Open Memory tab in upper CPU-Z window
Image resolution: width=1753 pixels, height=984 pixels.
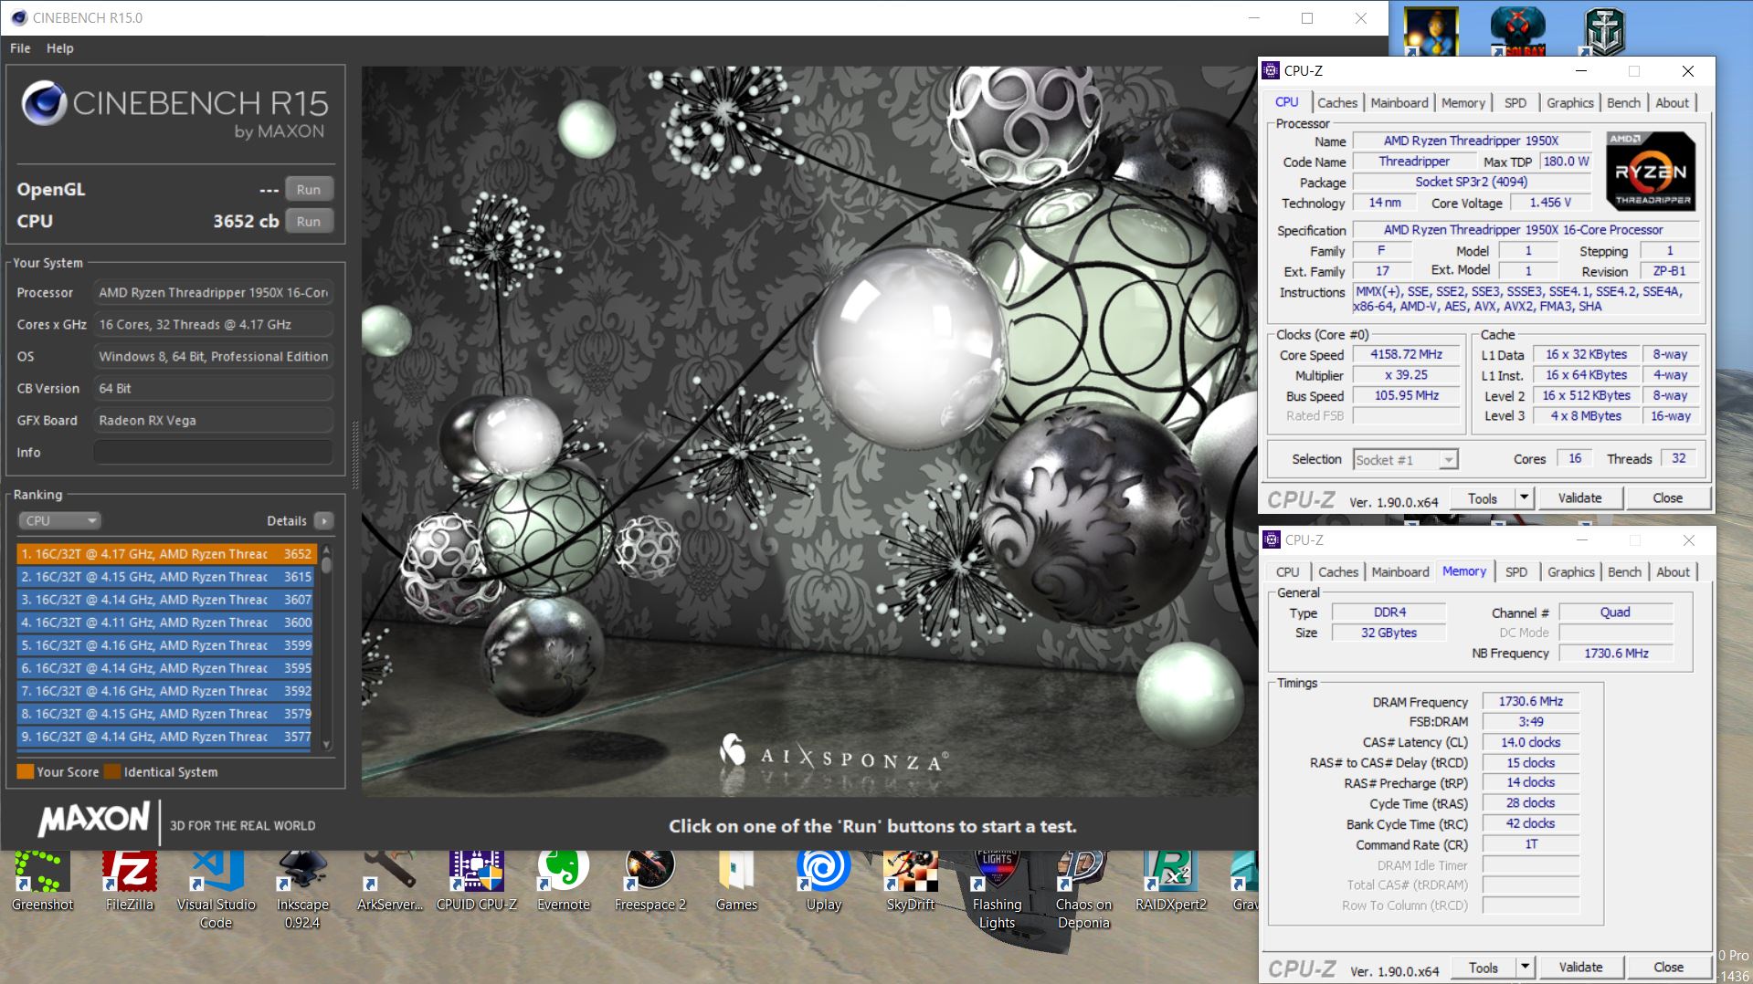[1463, 103]
